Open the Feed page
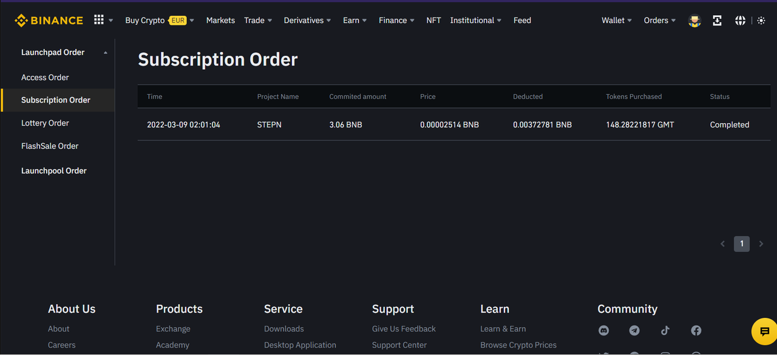Image resolution: width=777 pixels, height=355 pixels. 522,21
